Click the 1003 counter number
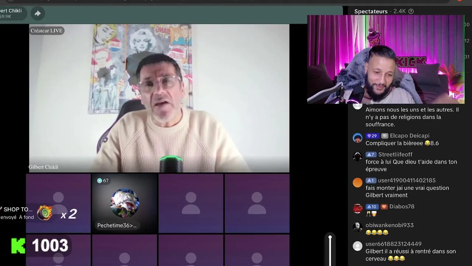 [x=50, y=246]
